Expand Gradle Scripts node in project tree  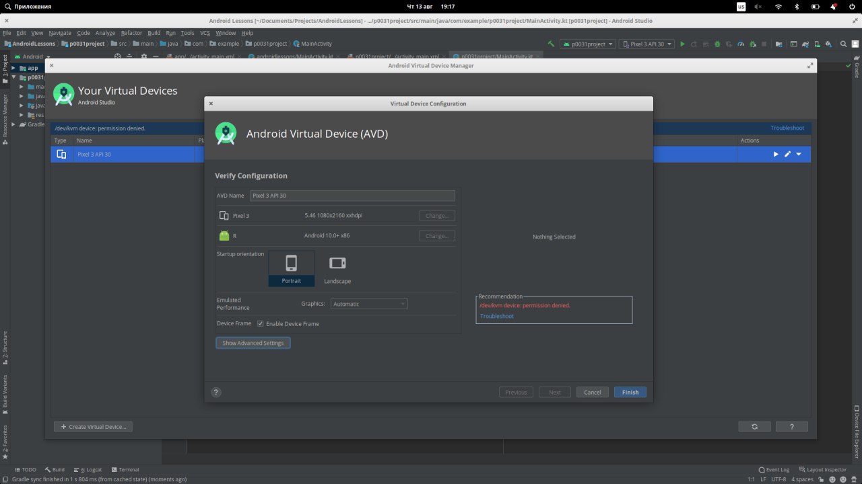point(13,124)
